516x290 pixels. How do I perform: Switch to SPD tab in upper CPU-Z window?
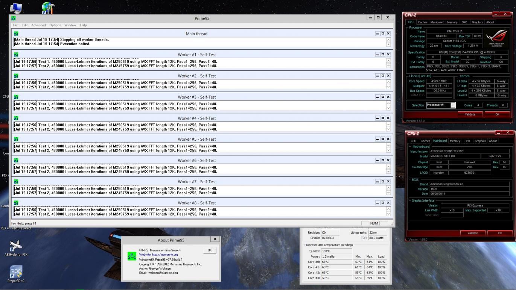(464, 22)
